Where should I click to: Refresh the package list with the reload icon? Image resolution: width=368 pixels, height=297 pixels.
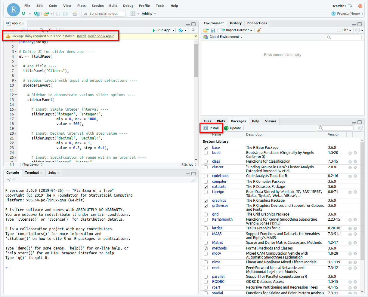coord(360,128)
